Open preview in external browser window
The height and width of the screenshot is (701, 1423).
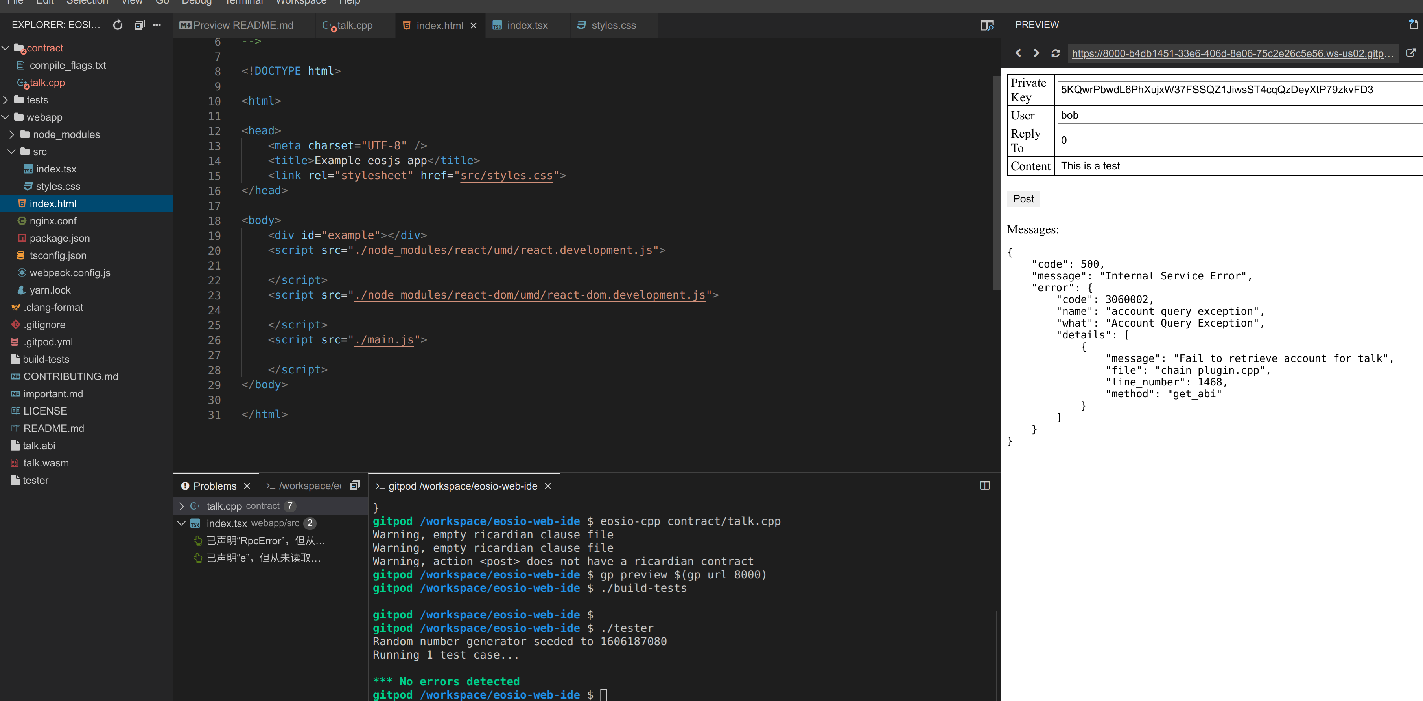[1411, 53]
